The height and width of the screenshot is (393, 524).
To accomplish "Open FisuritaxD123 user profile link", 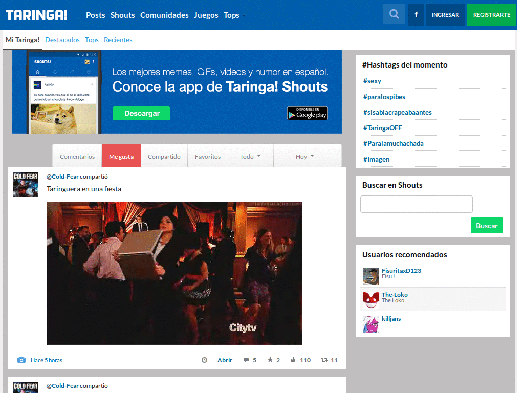I will click(x=401, y=270).
